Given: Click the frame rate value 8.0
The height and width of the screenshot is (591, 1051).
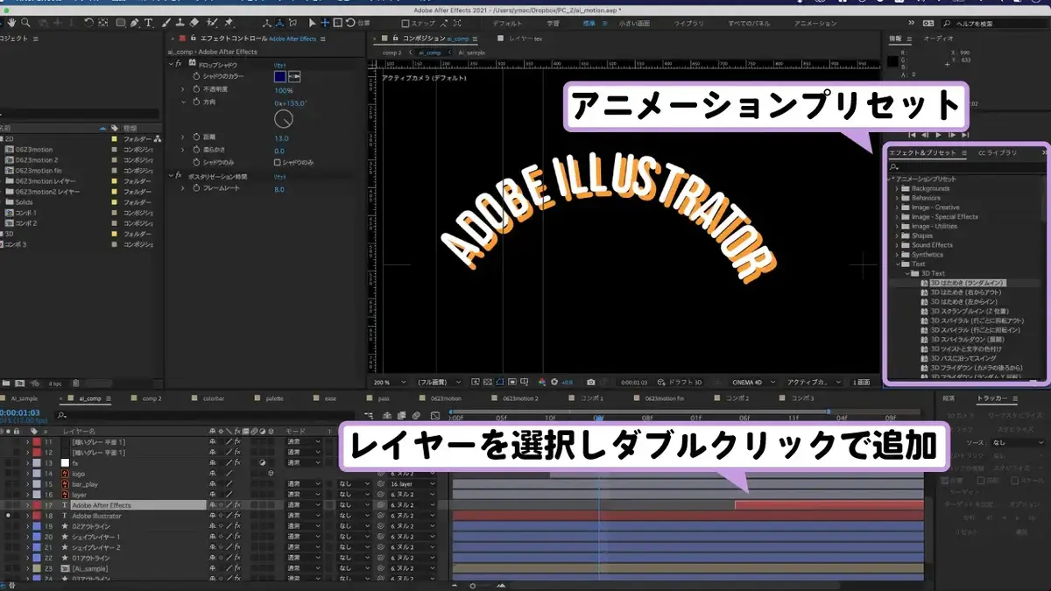Looking at the screenshot, I should click(279, 189).
